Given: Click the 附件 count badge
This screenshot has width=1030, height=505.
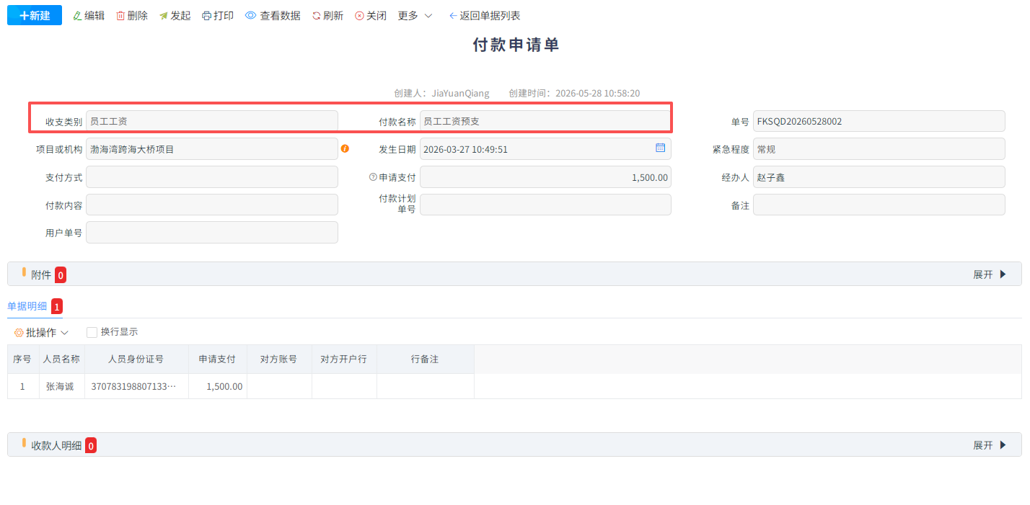Looking at the screenshot, I should coord(61,275).
